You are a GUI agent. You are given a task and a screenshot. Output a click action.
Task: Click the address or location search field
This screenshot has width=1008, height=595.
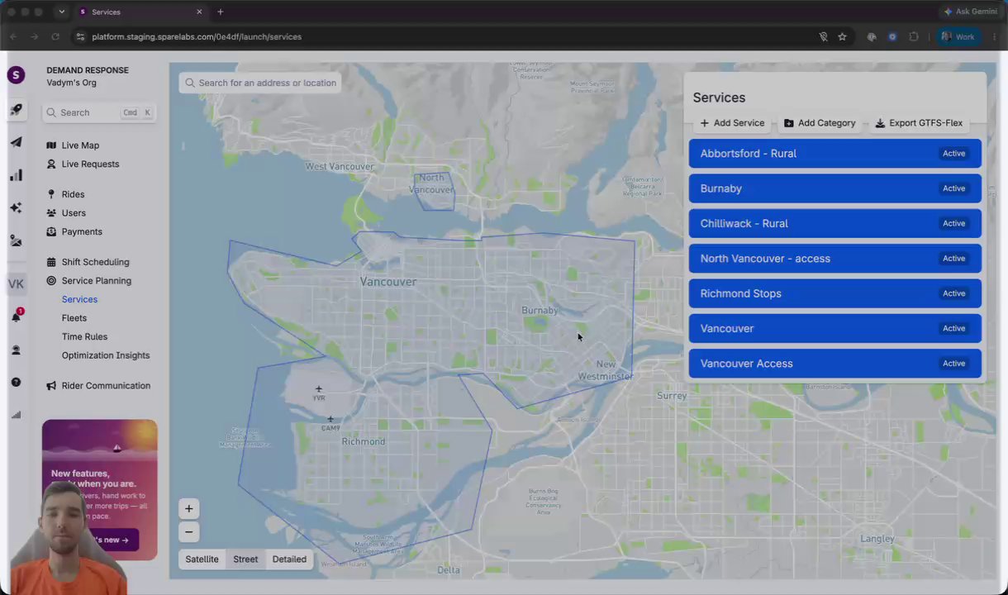point(259,83)
